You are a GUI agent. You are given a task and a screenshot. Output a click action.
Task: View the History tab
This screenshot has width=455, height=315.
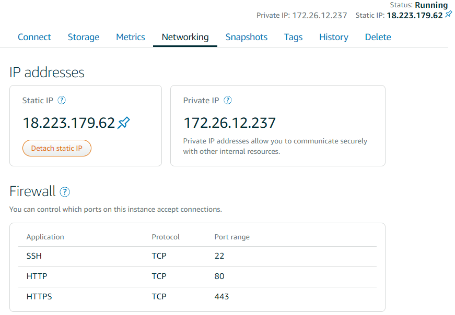click(334, 37)
